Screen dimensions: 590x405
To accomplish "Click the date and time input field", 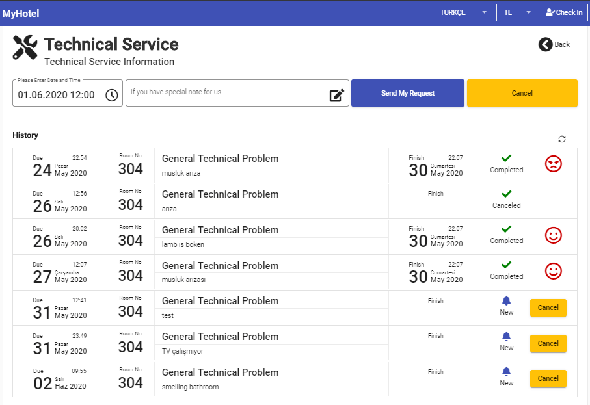I will click(x=59, y=95).
